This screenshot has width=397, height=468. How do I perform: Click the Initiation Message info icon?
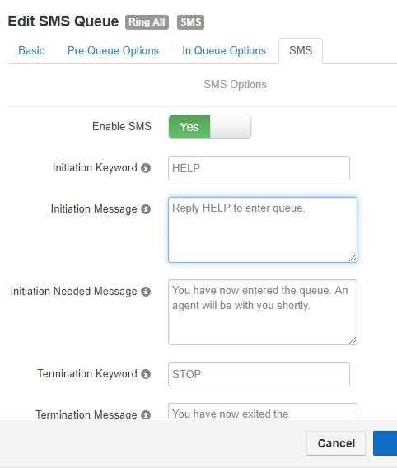pyautogui.click(x=146, y=209)
